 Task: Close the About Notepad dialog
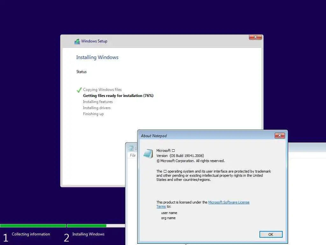click(x=280, y=135)
